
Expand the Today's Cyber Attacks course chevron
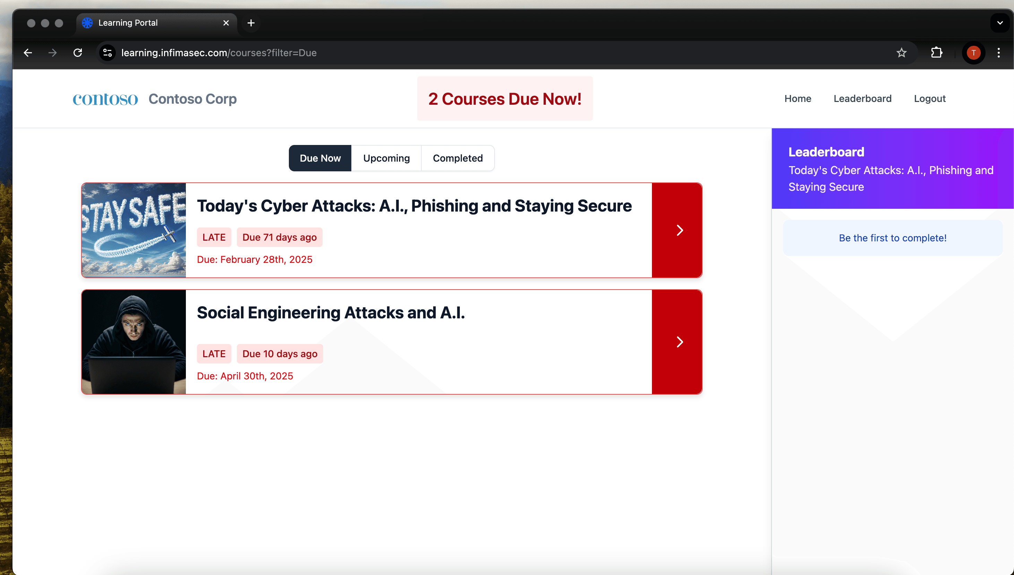click(x=680, y=230)
